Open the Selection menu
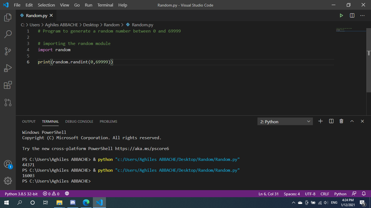 click(x=46, y=5)
